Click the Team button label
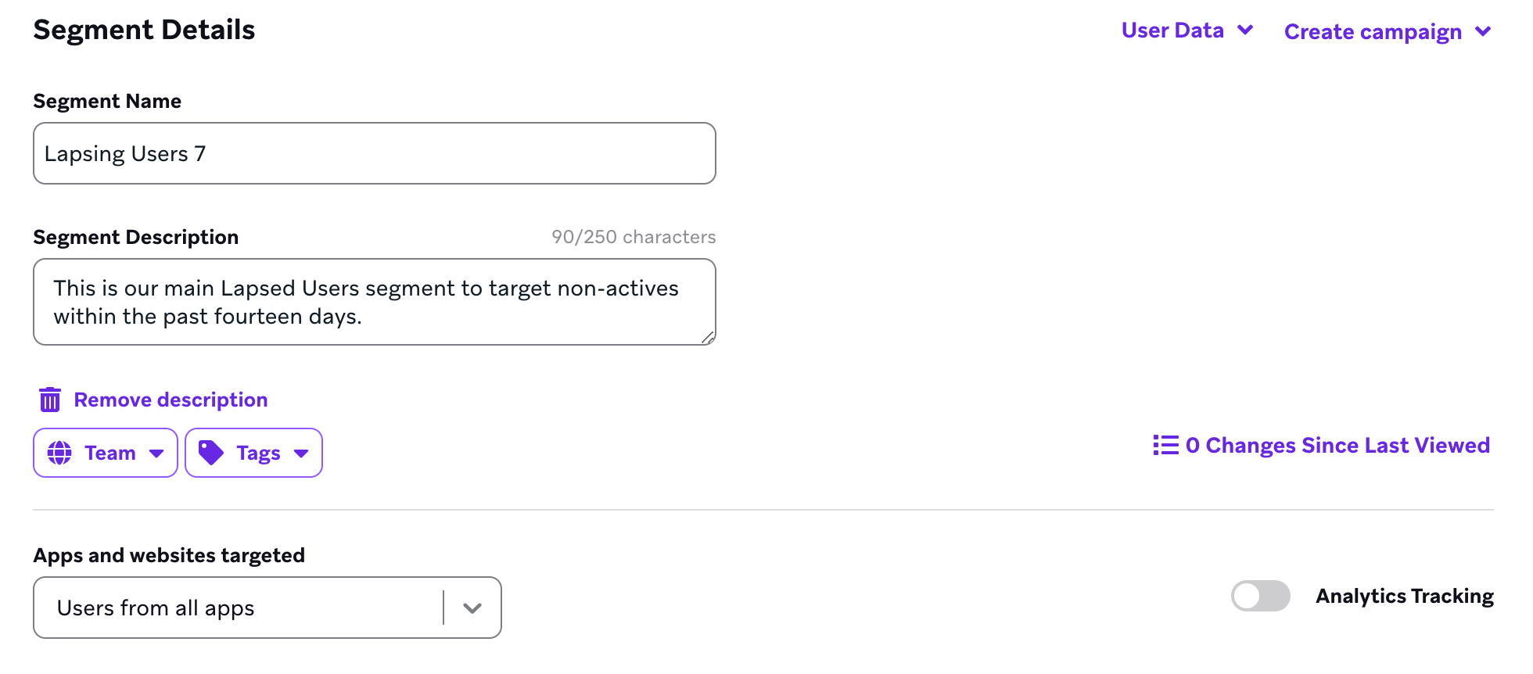 click(x=110, y=453)
